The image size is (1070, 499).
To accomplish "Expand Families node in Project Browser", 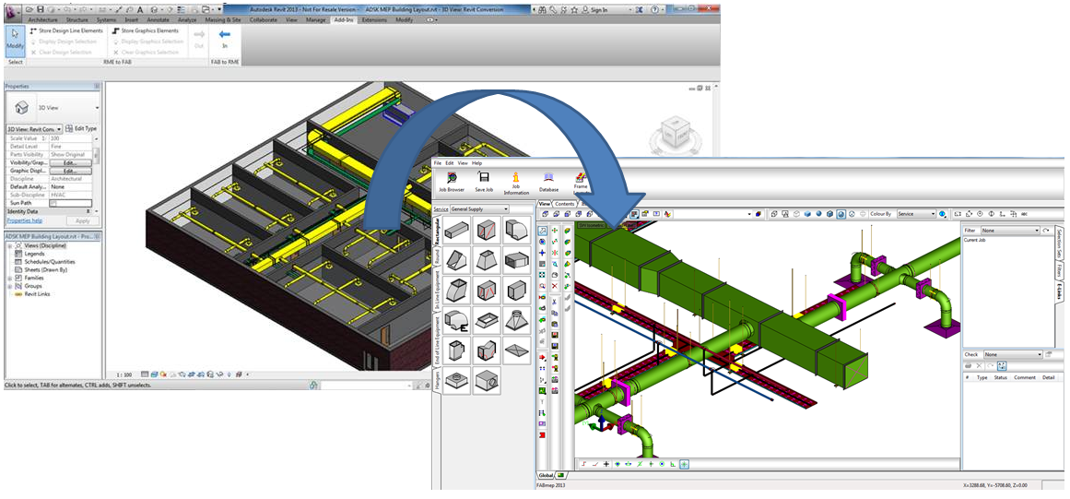I will (10, 278).
